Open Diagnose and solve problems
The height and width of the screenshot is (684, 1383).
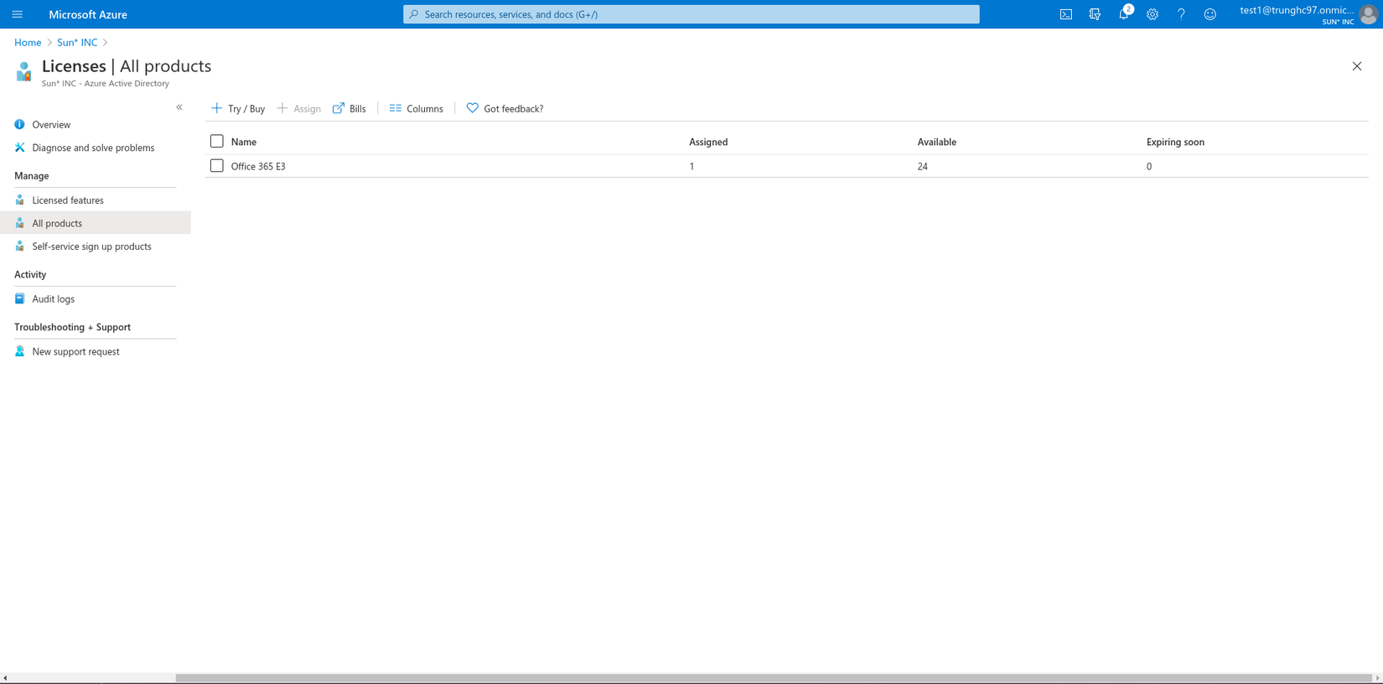[93, 148]
